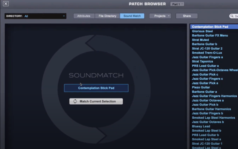Viewport: 238px width, 149px height.
Task: Select the Glorious Steel patch
Action: click(x=202, y=31)
